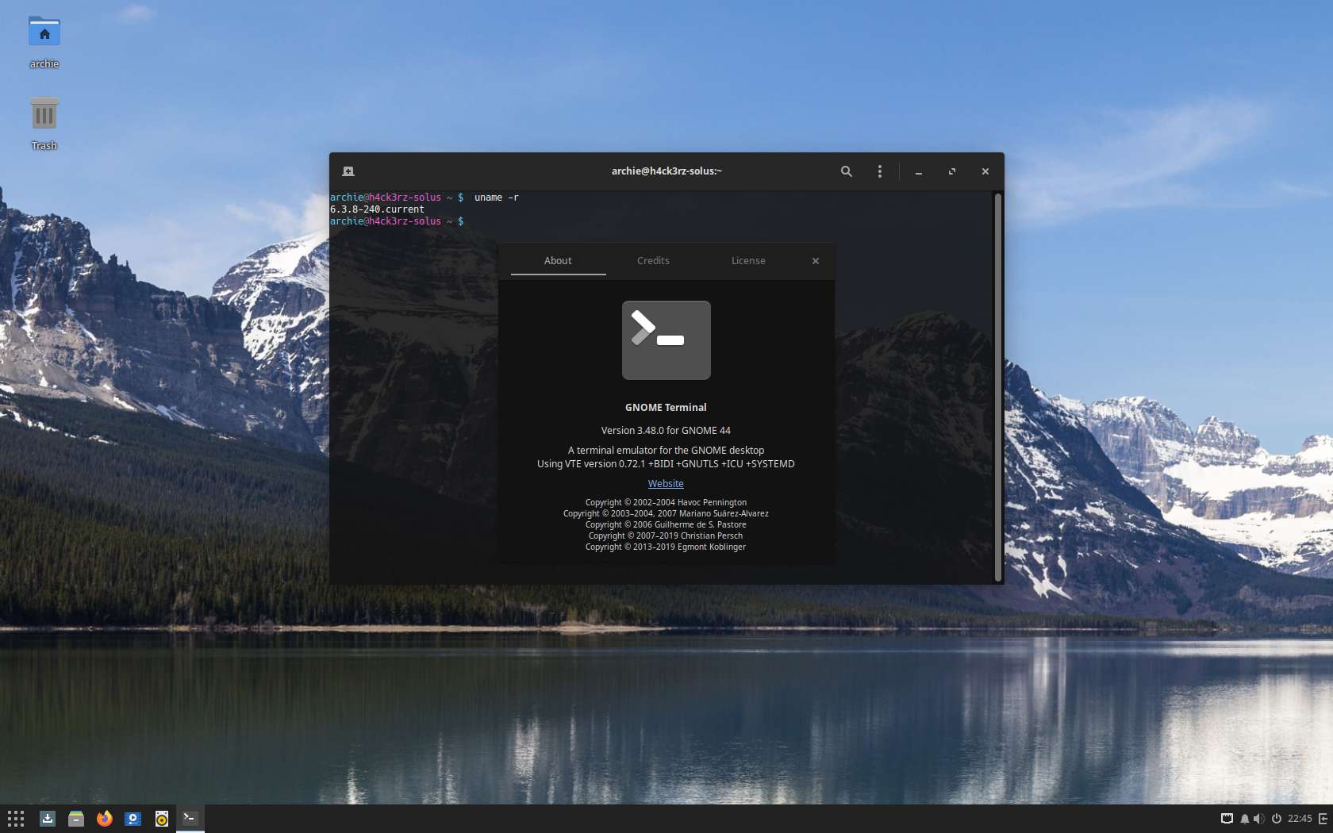Click the VTE version 0.72.1 line
This screenshot has height=833, width=1333.
coord(666,464)
